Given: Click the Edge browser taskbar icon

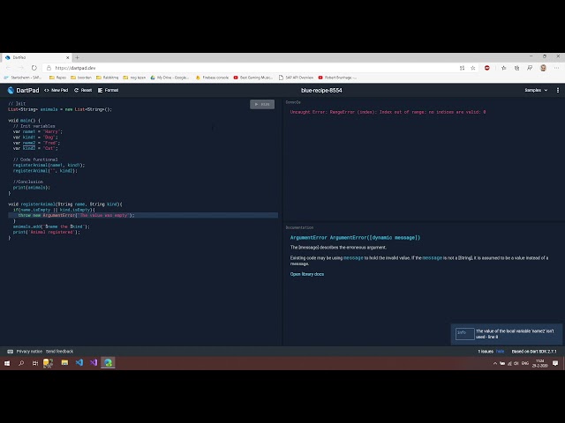Looking at the screenshot, I should click(x=108, y=362).
